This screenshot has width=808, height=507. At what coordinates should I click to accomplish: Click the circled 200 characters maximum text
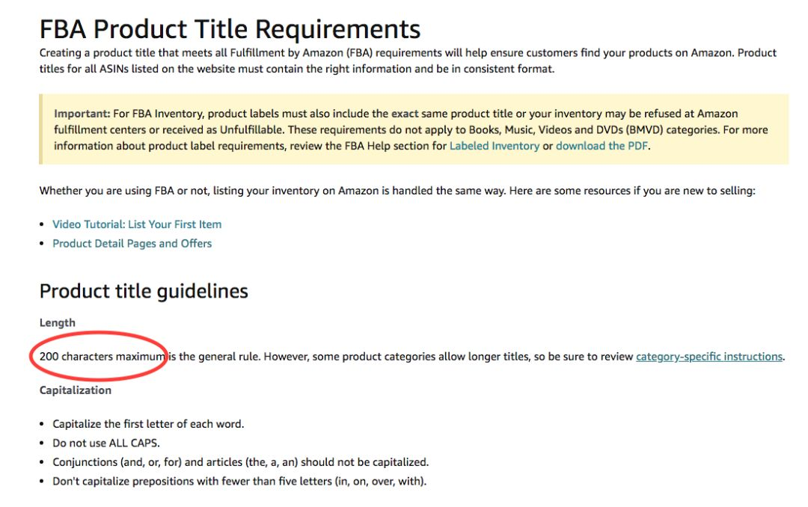point(102,357)
